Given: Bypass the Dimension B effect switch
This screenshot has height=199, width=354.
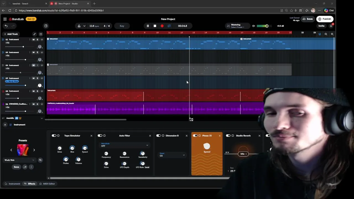Looking at the screenshot, I should click(x=158, y=136).
